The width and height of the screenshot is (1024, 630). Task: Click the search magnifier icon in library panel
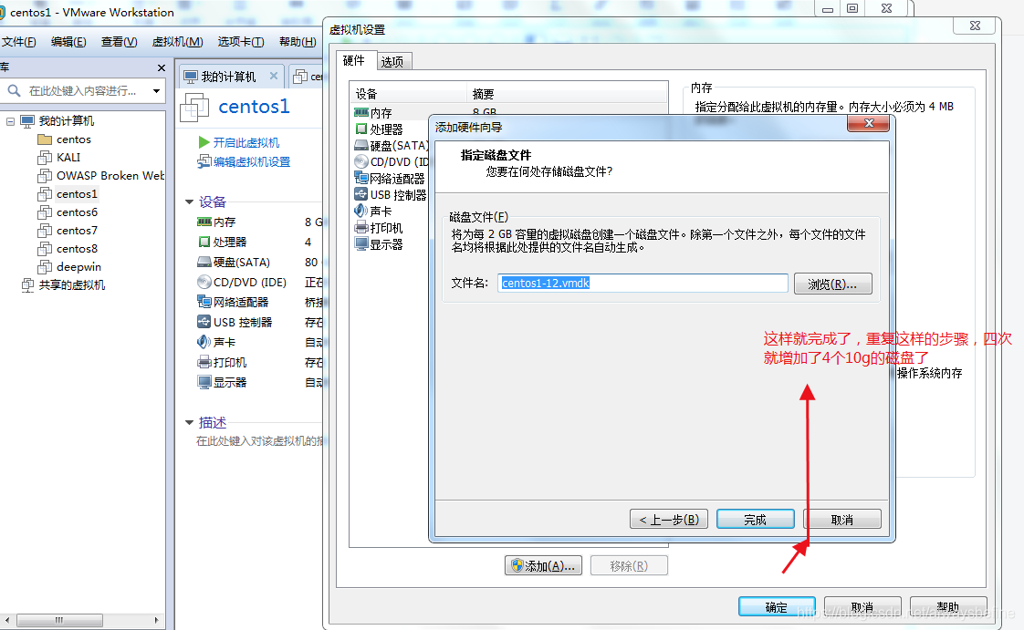click(x=14, y=90)
